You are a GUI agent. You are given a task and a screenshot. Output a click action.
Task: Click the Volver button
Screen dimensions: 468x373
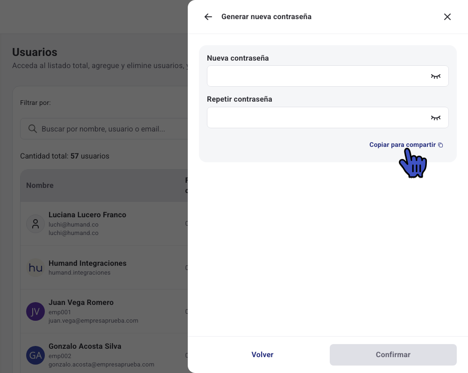click(262, 354)
